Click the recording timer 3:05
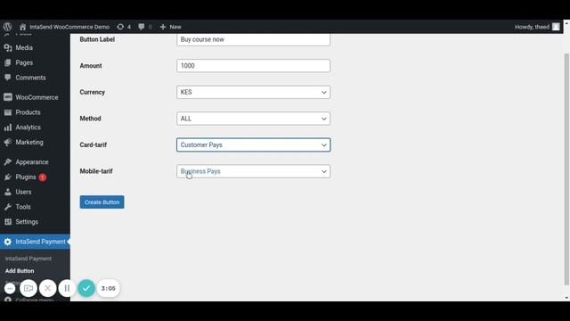 (x=109, y=288)
